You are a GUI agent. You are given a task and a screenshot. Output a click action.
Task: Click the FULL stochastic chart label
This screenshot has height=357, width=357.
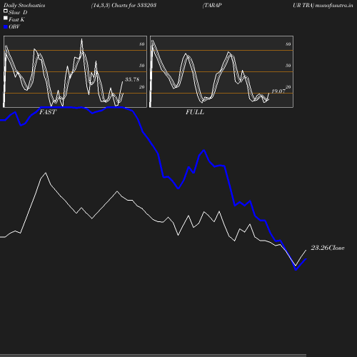click(195, 112)
